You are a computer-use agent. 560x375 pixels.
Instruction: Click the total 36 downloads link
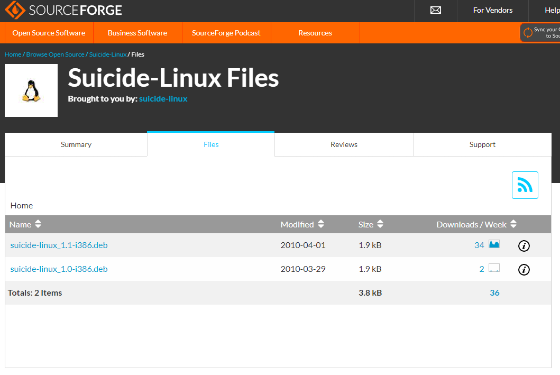coord(494,293)
